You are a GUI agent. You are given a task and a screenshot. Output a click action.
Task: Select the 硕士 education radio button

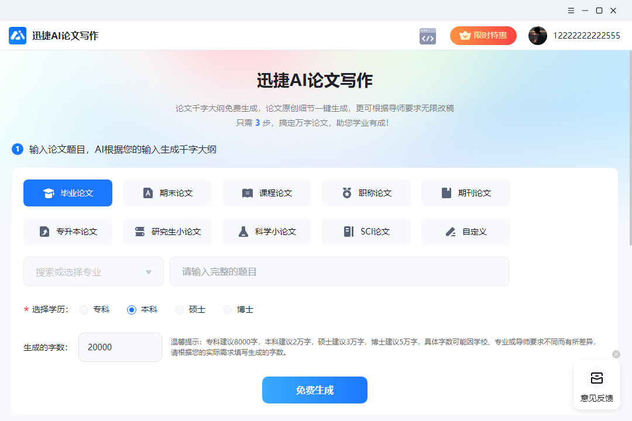pyautogui.click(x=180, y=310)
